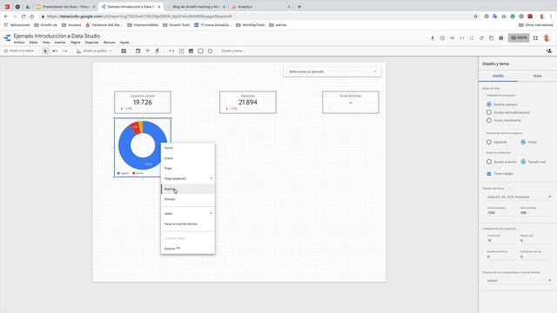The width and height of the screenshot is (557, 313).
Task: Select Ocultar automáticamente radio option
Action: [489, 112]
